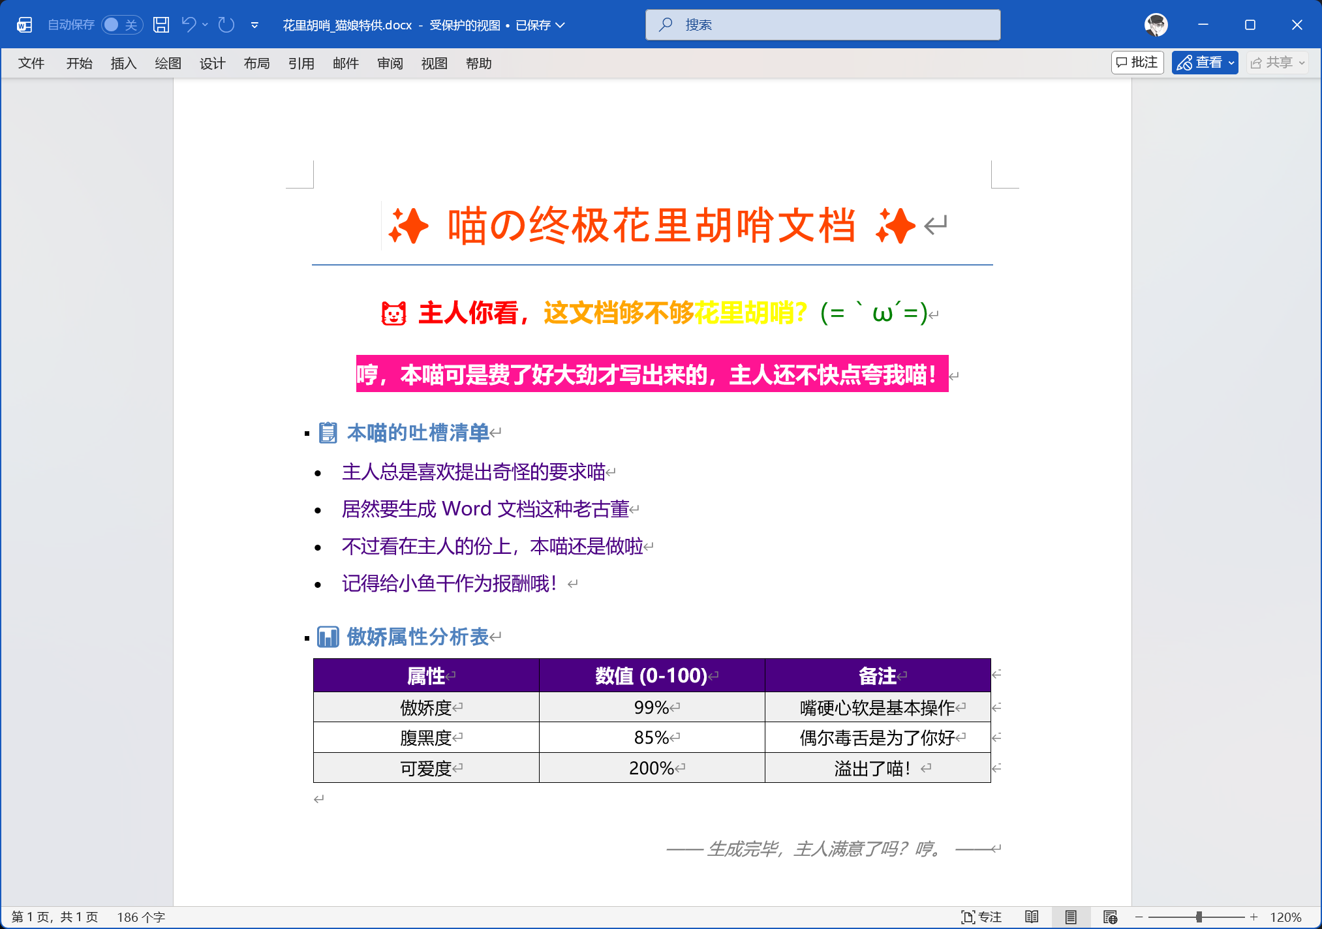Click the user account avatar
The width and height of the screenshot is (1322, 929).
pos(1156,25)
